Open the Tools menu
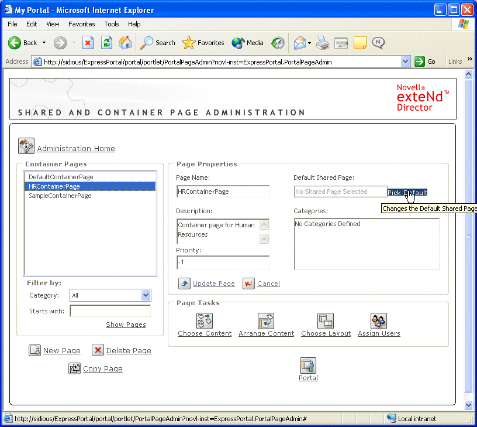Screen dimensions: 477x427 112,24
